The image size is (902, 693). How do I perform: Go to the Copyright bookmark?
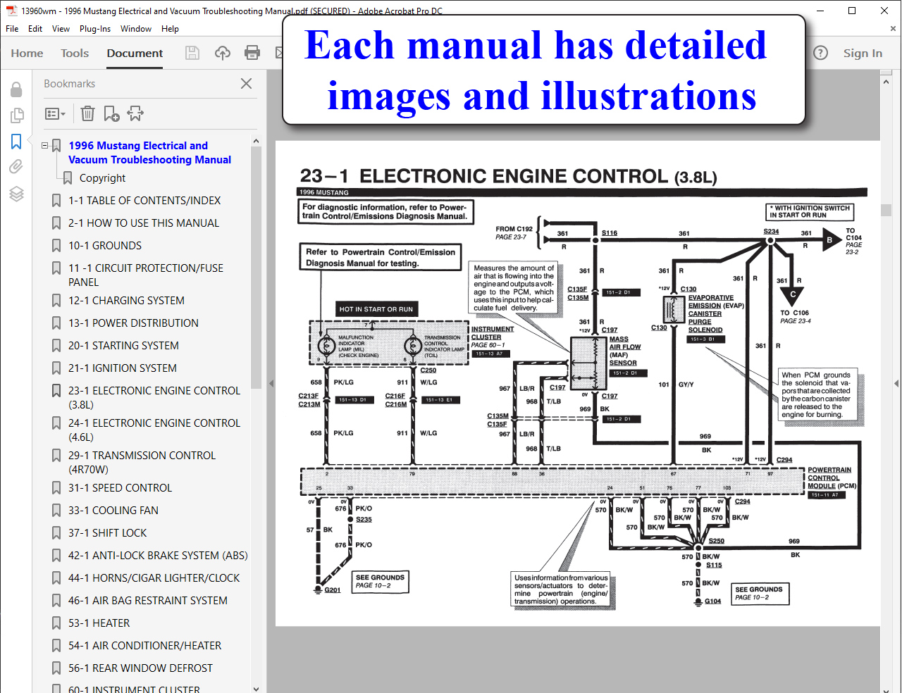coord(102,178)
